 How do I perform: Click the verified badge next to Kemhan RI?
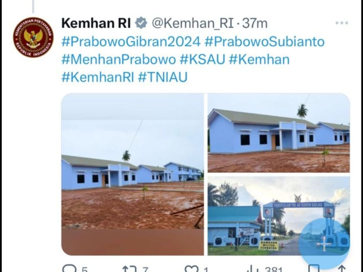(x=141, y=23)
